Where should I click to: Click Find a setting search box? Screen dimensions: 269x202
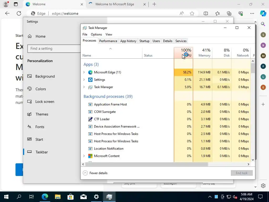(54, 48)
